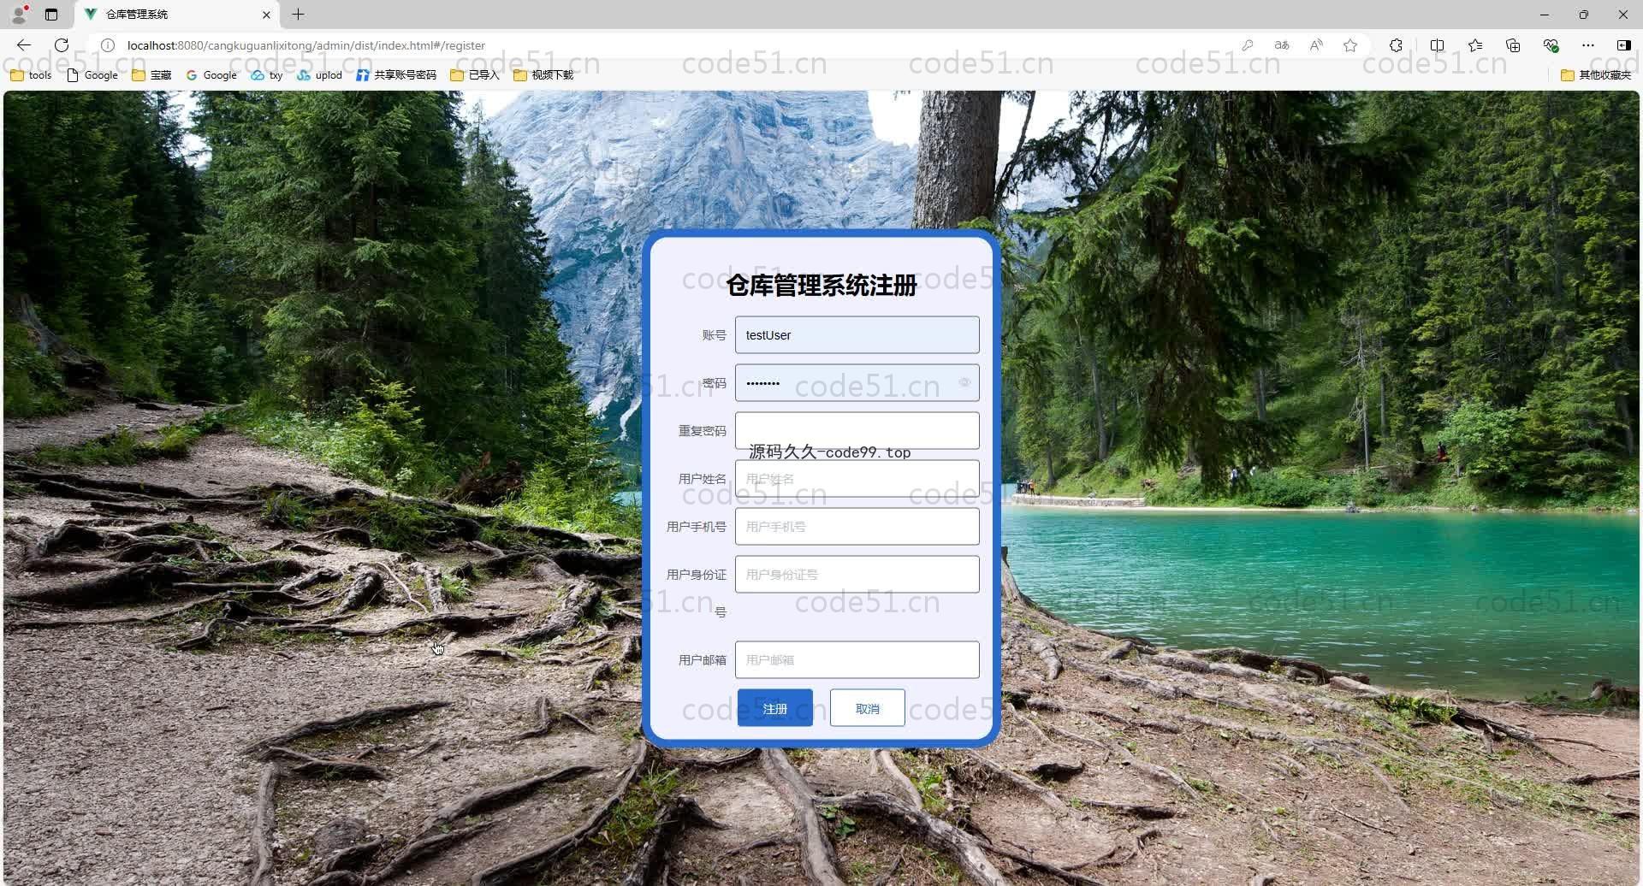
Task: Open saved passwords key icon
Action: coord(1248,45)
